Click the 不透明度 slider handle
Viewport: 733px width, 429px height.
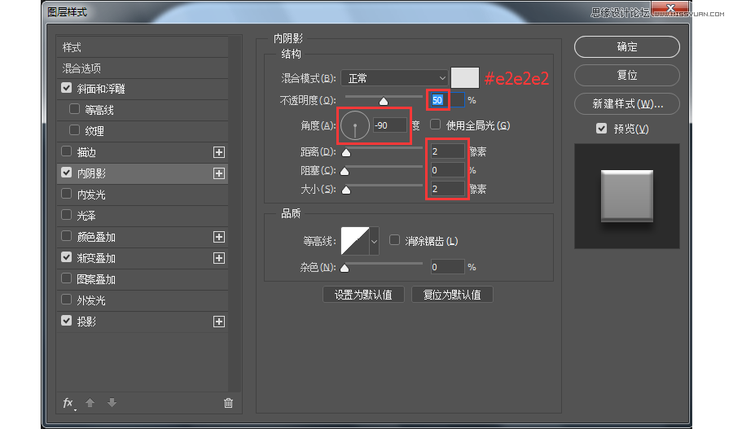tap(384, 101)
